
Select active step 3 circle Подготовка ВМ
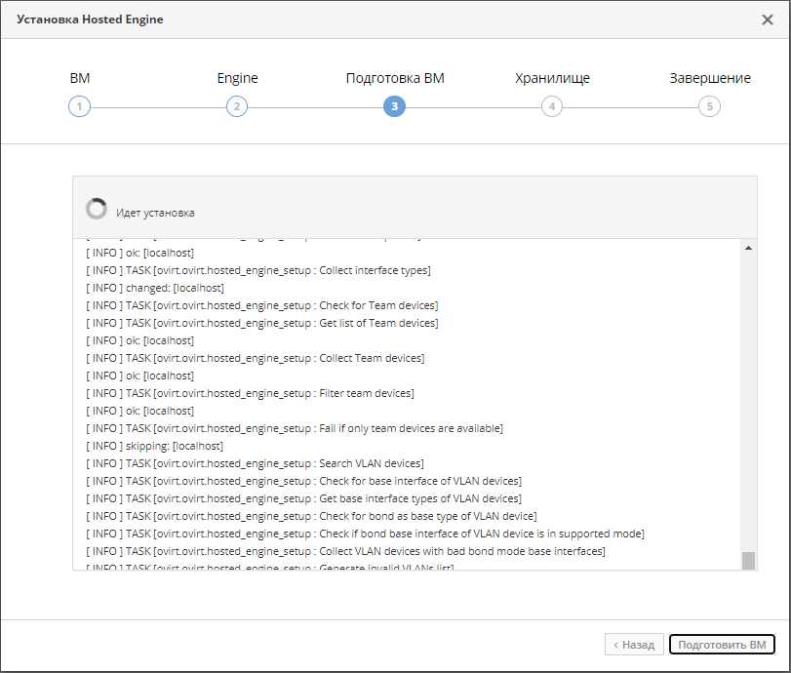[x=394, y=106]
